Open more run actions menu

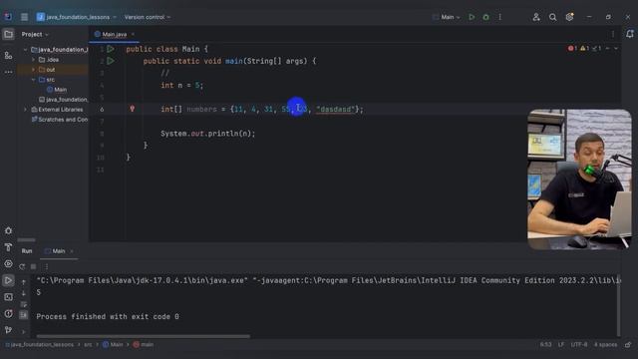500,17
